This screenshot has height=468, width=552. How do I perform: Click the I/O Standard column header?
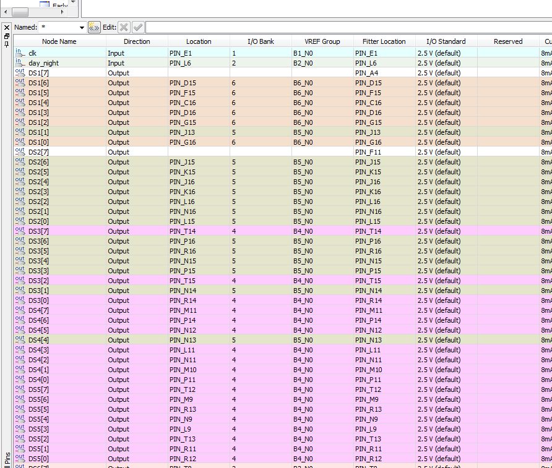click(x=446, y=41)
